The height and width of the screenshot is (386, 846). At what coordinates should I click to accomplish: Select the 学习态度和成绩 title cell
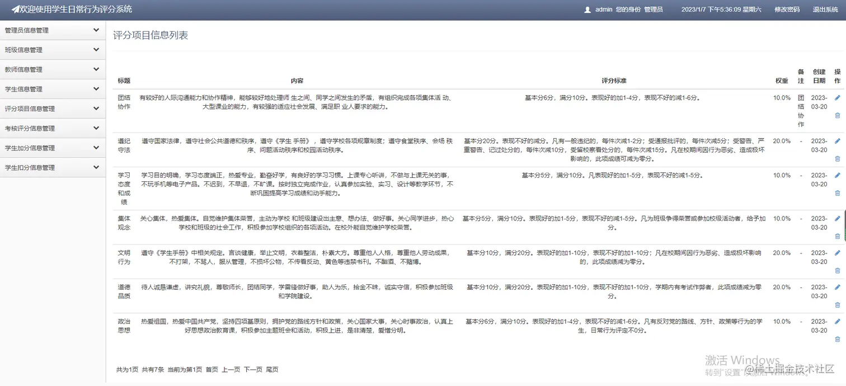click(x=124, y=189)
